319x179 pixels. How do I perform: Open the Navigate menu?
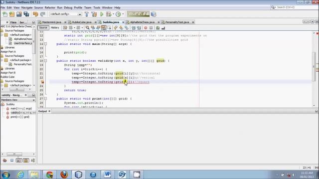27,7
